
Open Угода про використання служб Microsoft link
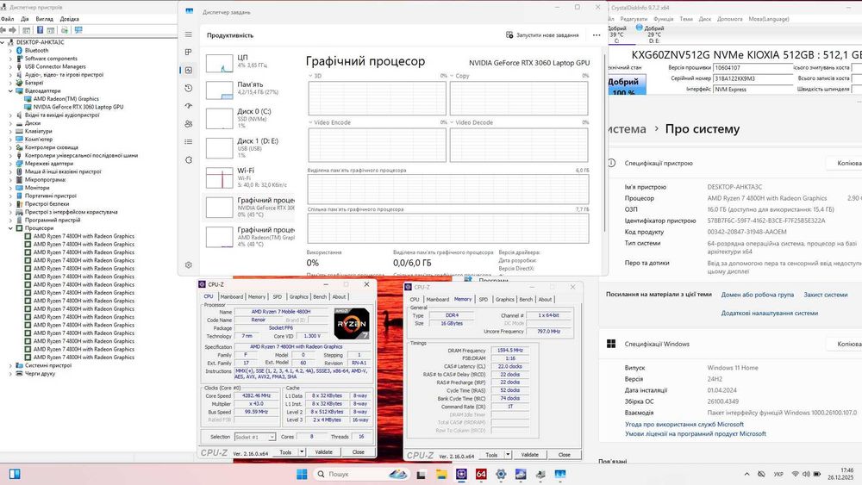pyautogui.click(x=684, y=425)
